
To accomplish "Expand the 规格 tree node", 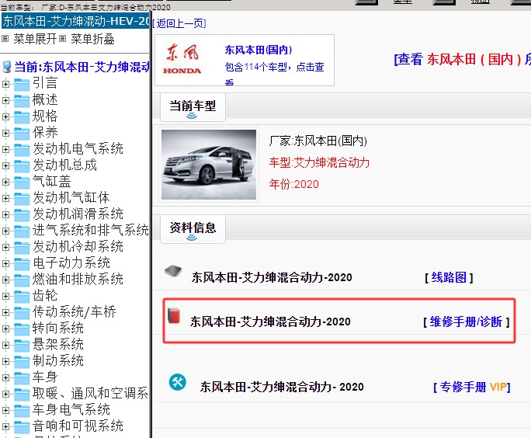I will [5, 116].
